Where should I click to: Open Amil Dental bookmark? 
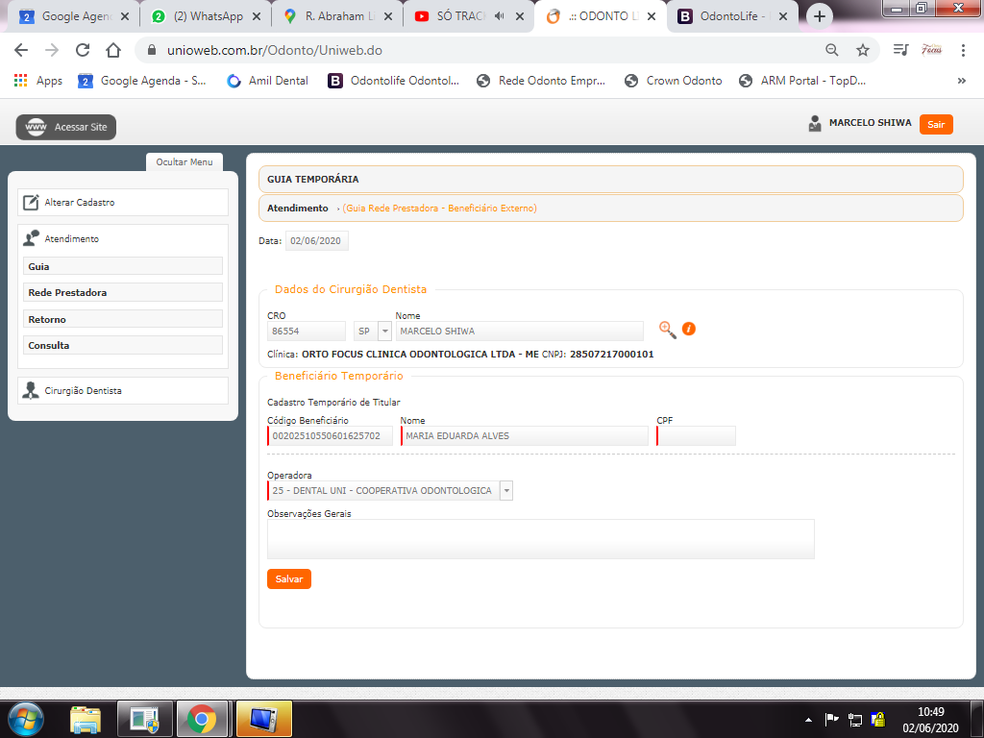click(268, 81)
